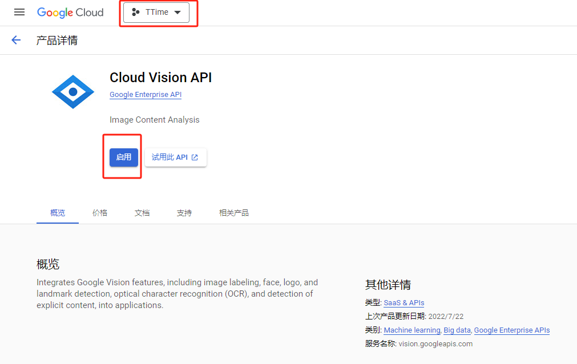The image size is (577, 364).
Task: Click the Google Cloud logo
Action: click(x=70, y=13)
